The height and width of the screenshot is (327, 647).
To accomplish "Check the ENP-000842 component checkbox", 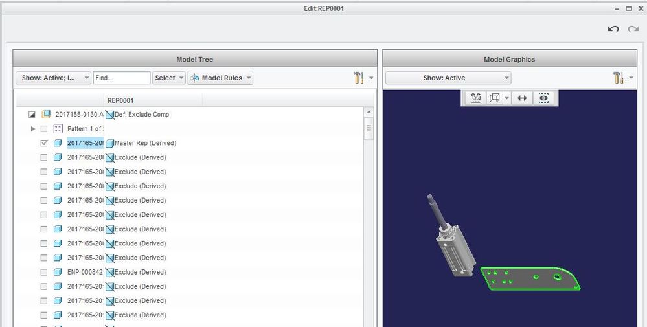I will (x=44, y=272).
